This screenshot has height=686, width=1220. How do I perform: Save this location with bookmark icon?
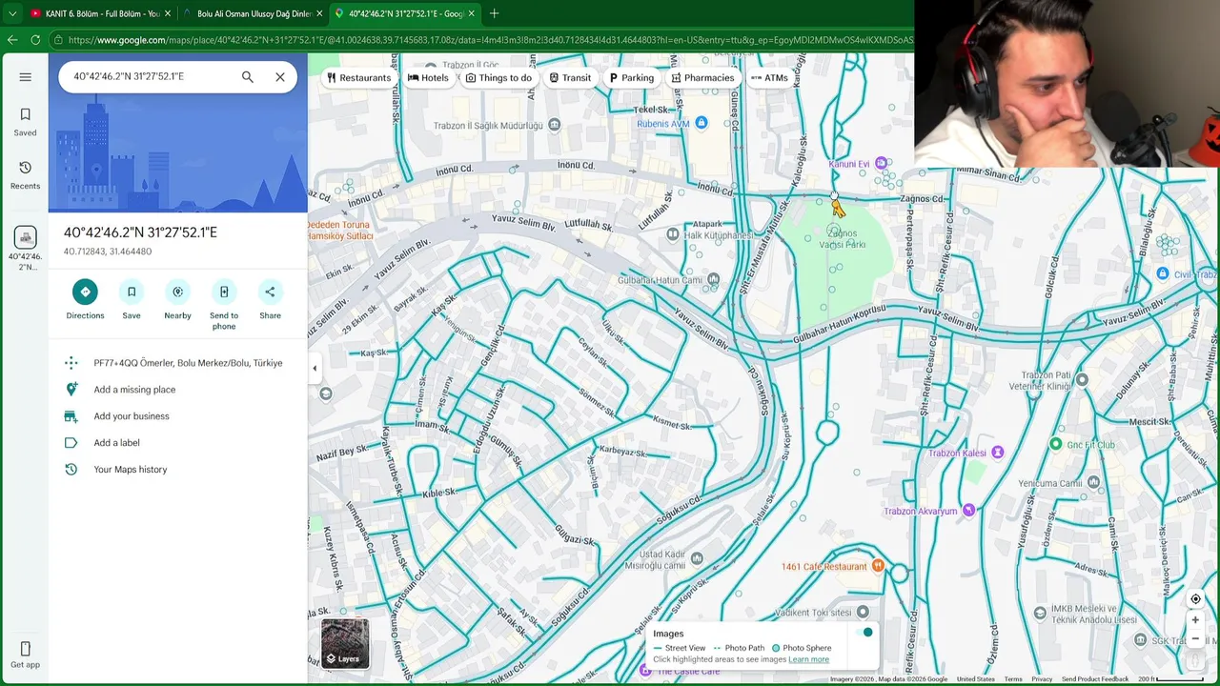[132, 292]
